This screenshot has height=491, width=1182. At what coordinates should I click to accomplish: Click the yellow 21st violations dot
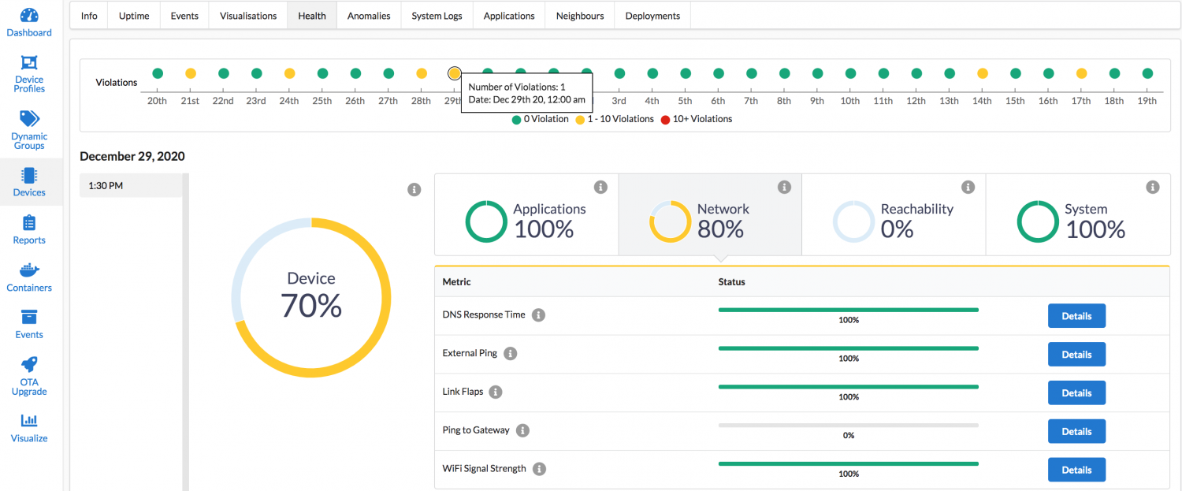191,73
